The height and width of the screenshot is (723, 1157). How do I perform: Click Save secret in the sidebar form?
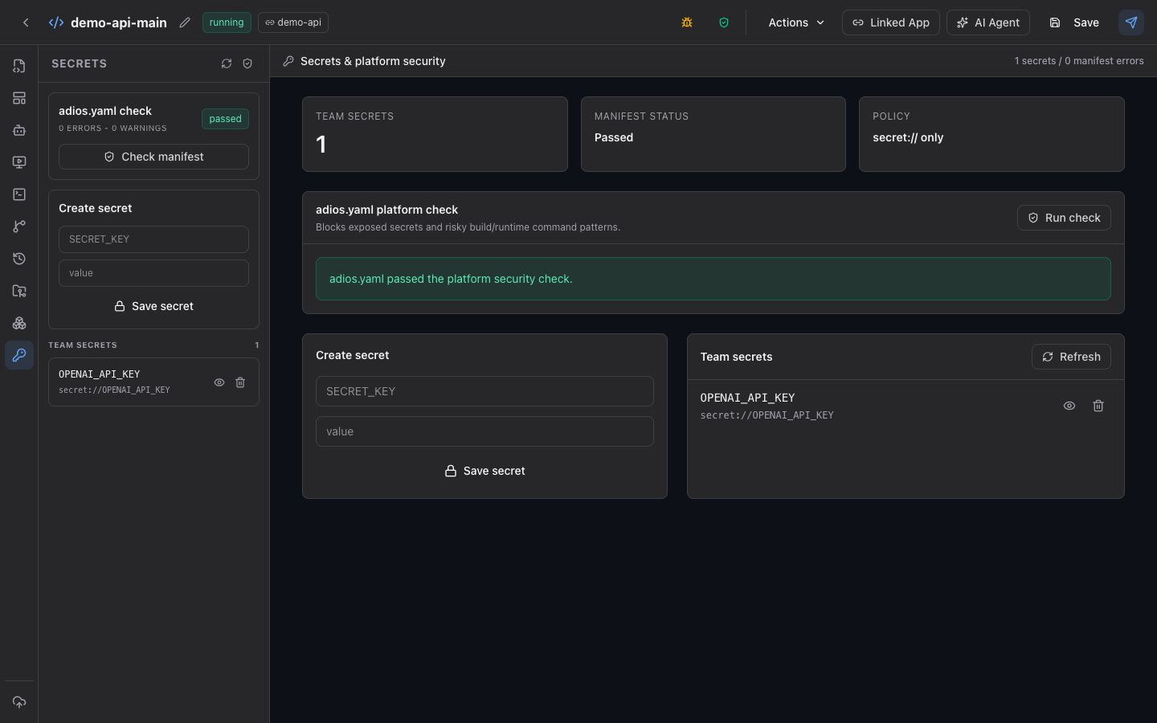click(x=153, y=306)
